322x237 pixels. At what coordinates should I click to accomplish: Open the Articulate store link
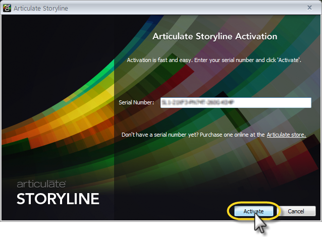point(286,135)
